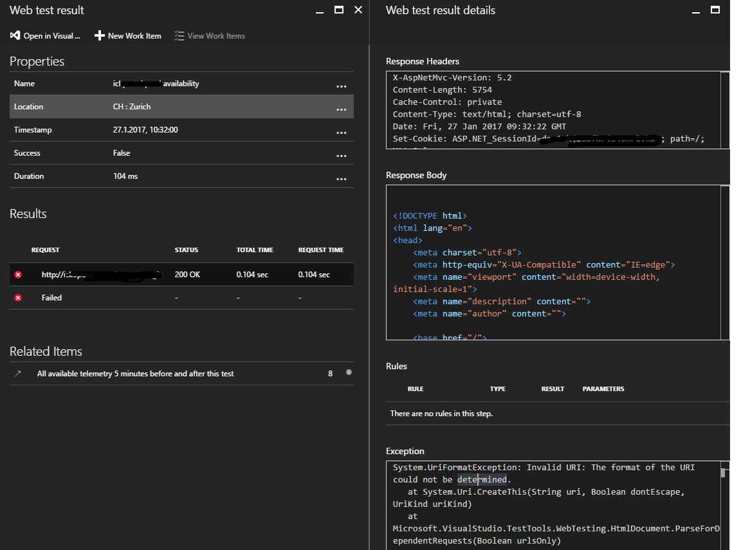Select Success value False
The width and height of the screenshot is (741, 550).
coord(122,152)
